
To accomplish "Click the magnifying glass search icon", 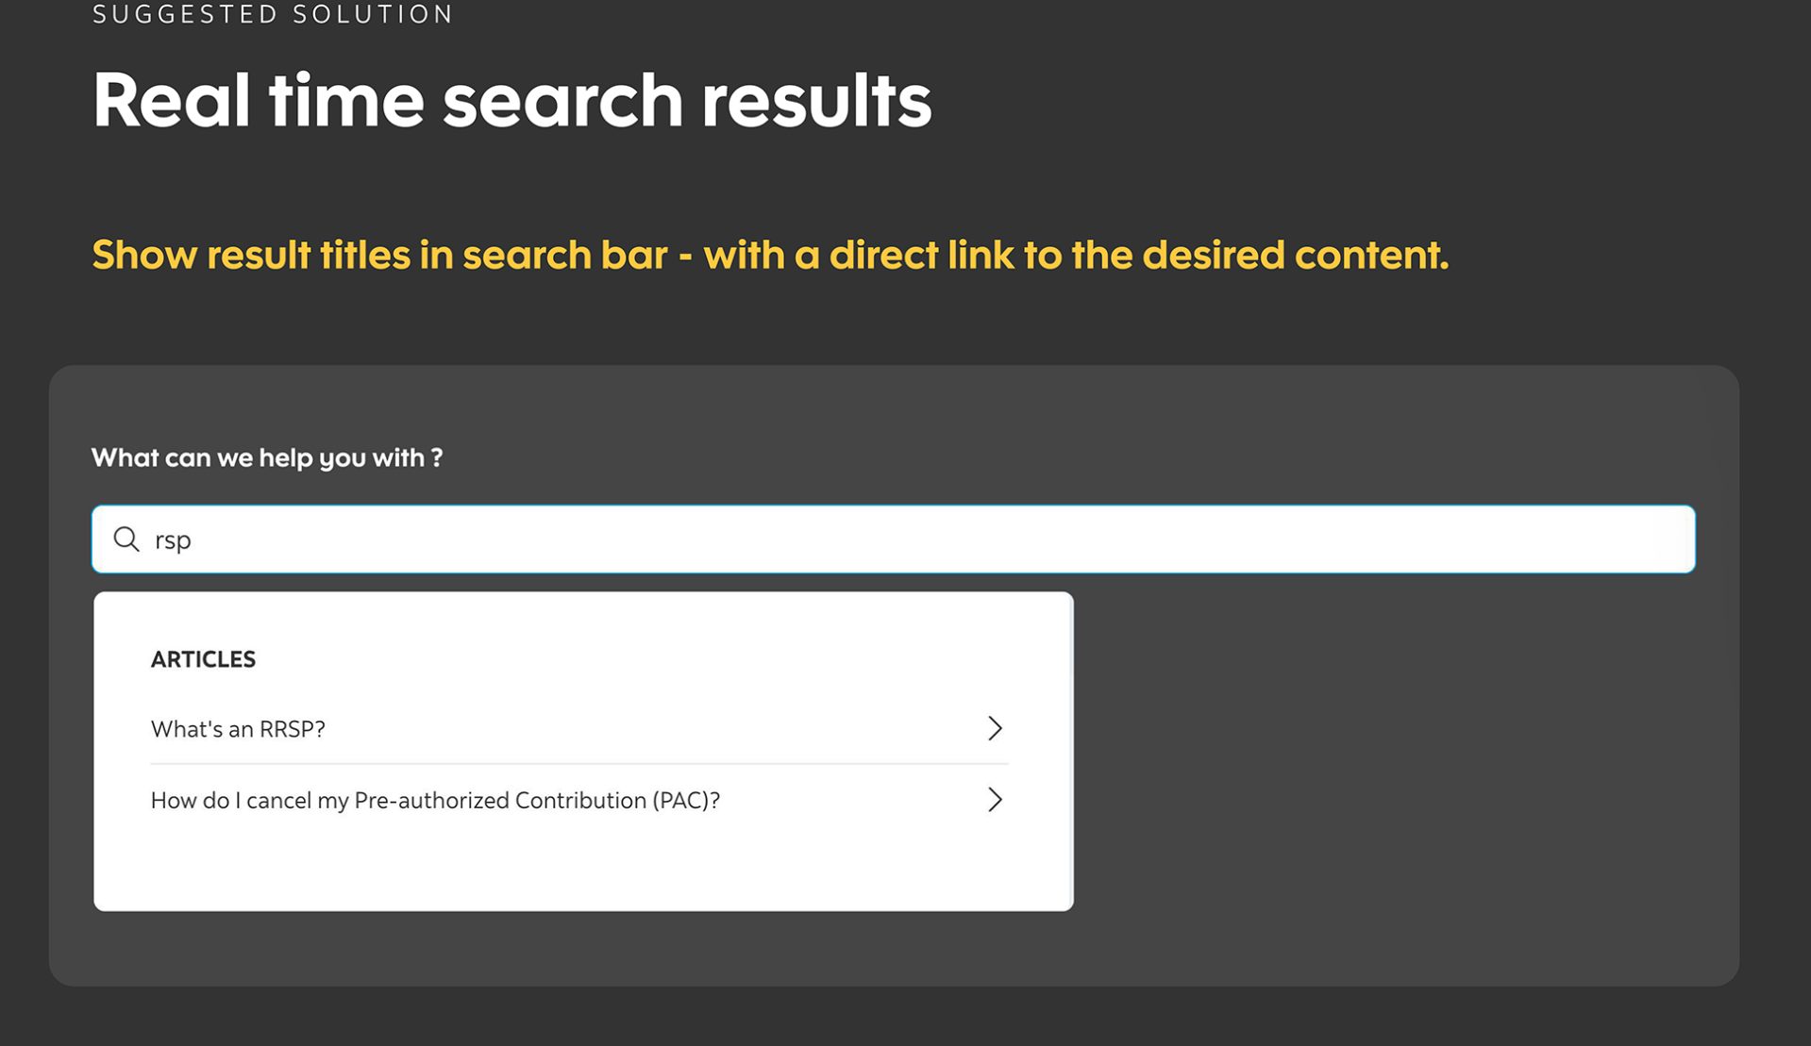I will point(126,540).
